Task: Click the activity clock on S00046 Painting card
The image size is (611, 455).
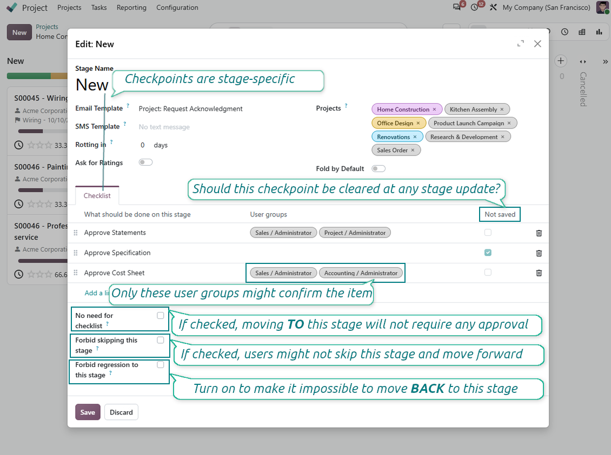Action: [x=19, y=204]
